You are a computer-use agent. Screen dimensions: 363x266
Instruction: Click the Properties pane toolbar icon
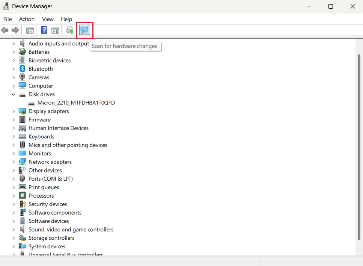(55, 30)
